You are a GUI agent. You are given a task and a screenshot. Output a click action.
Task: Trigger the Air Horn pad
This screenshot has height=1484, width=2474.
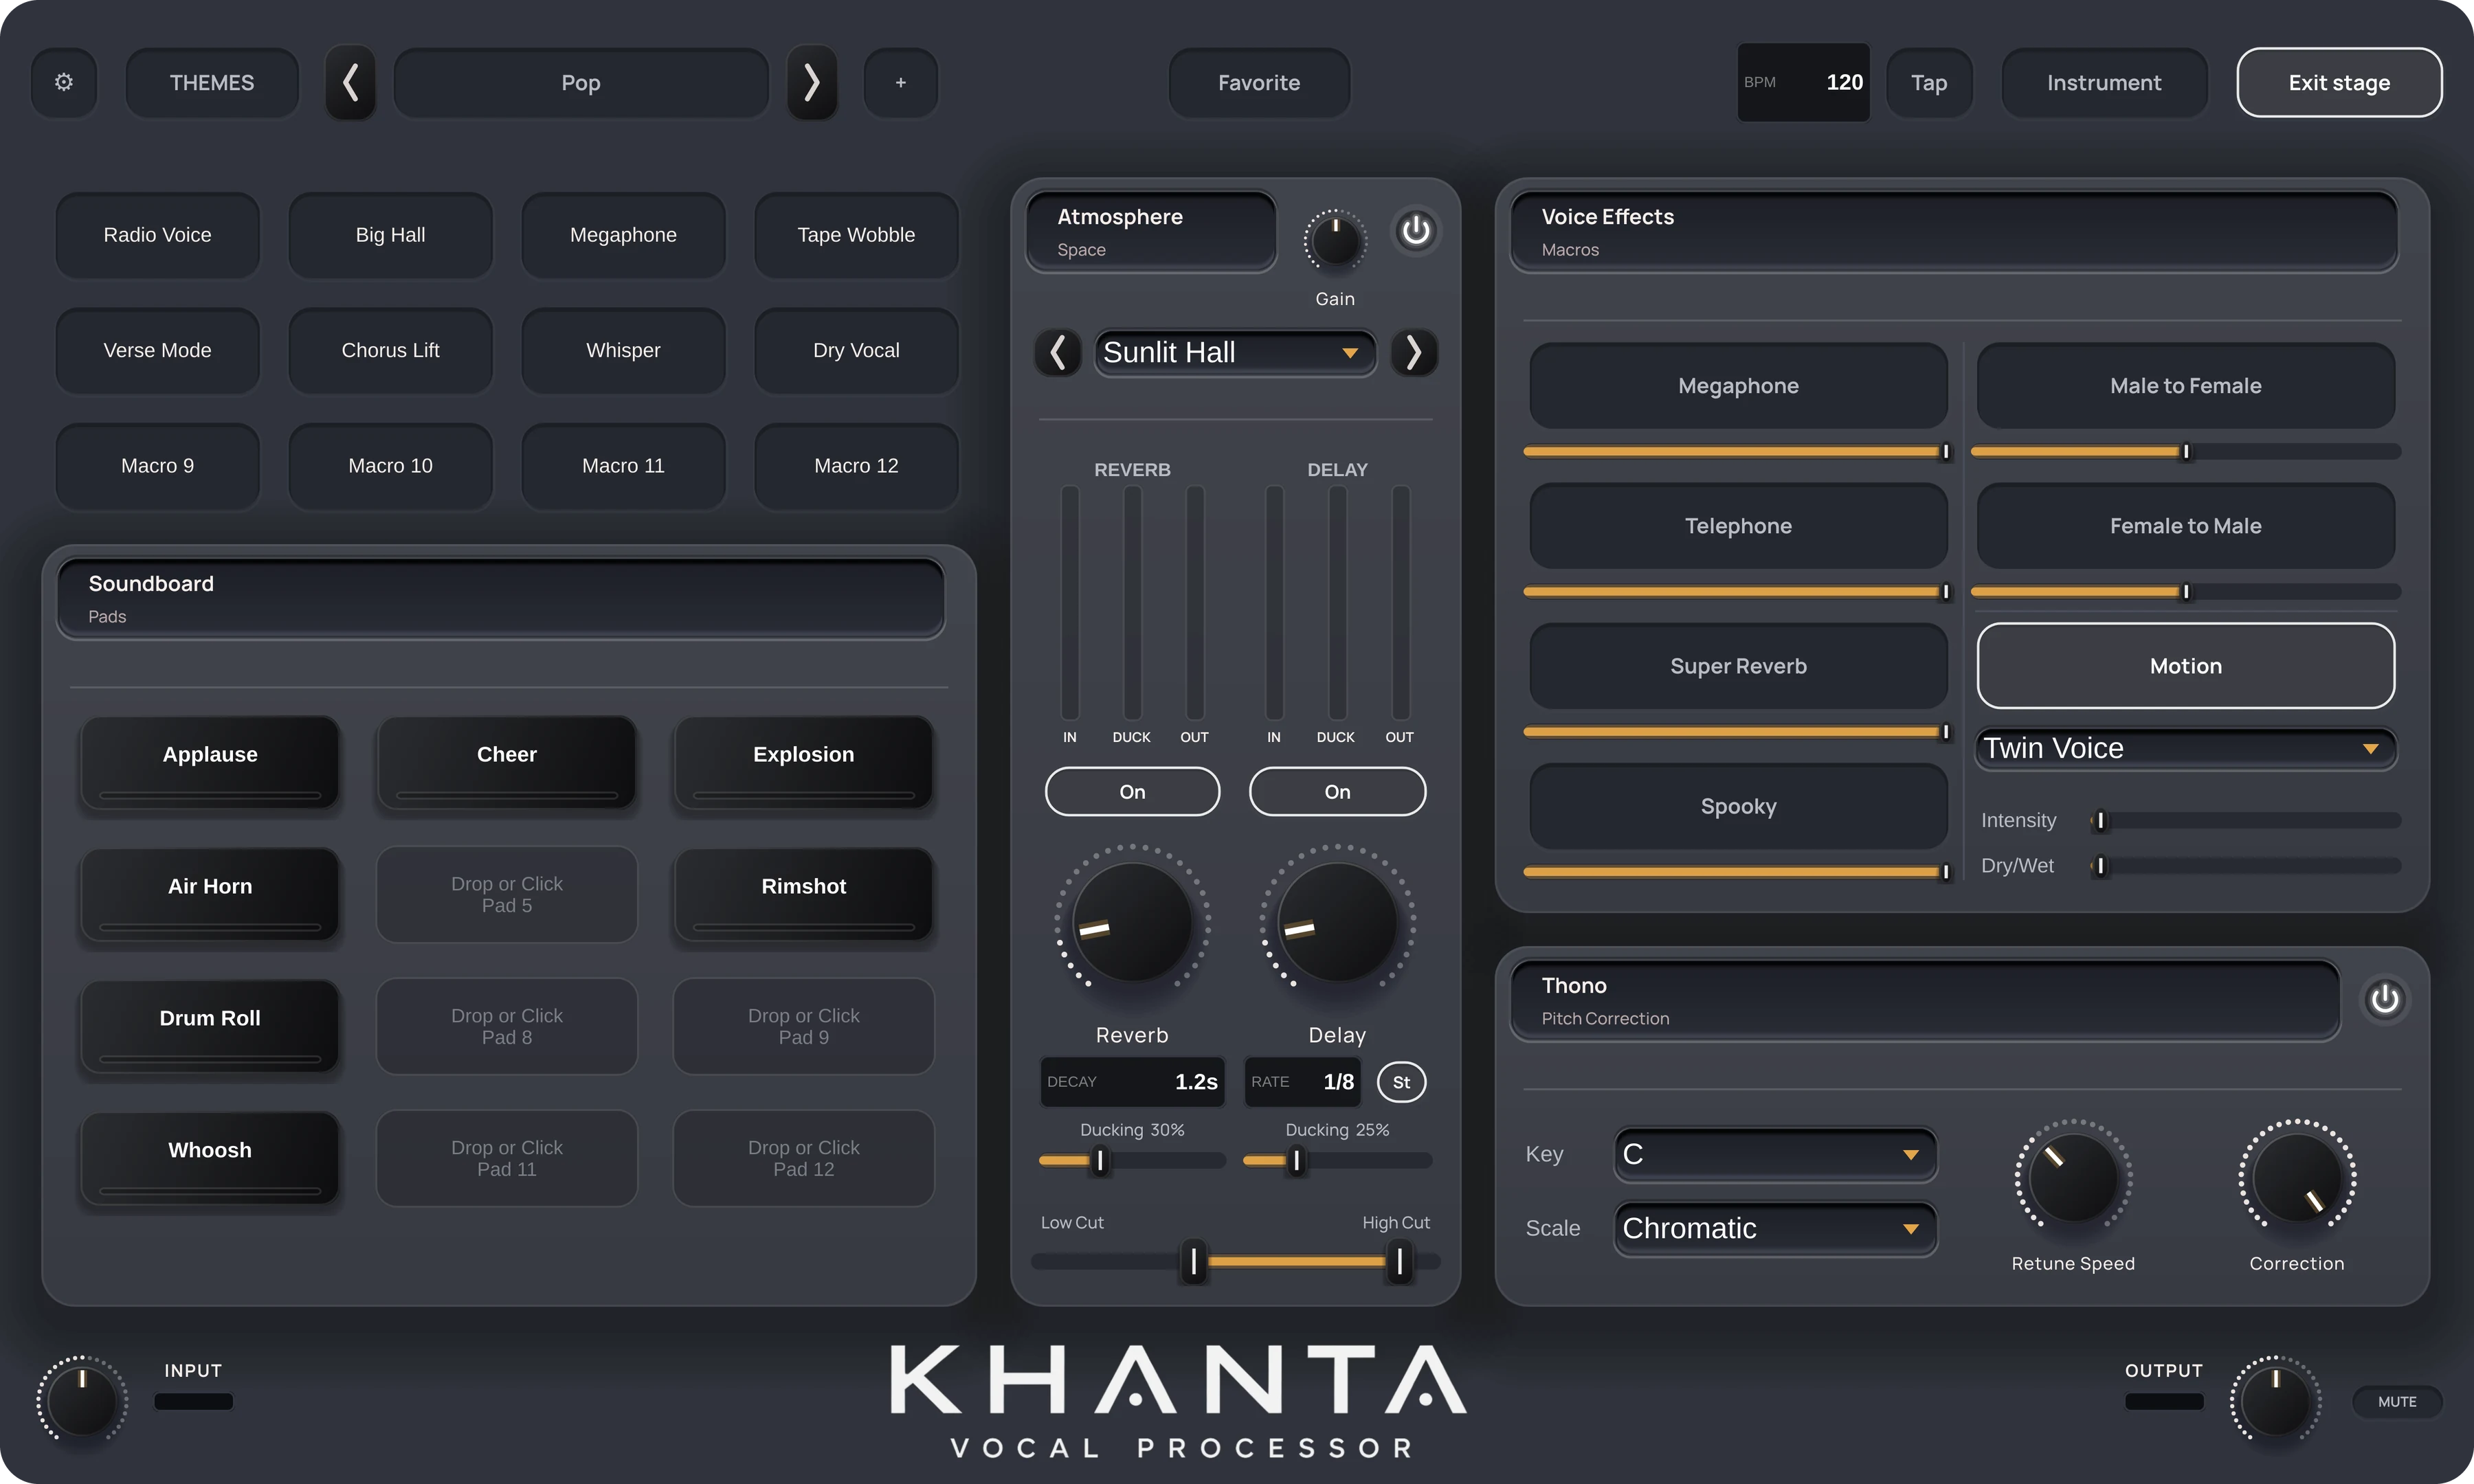tap(210, 894)
